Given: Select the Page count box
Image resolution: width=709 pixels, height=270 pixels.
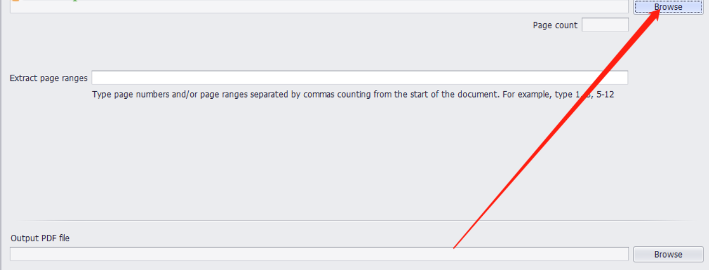Looking at the screenshot, I should click(x=605, y=25).
